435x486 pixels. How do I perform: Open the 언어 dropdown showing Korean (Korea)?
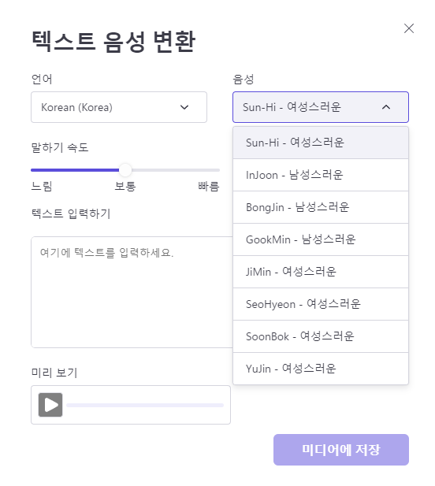pos(119,107)
